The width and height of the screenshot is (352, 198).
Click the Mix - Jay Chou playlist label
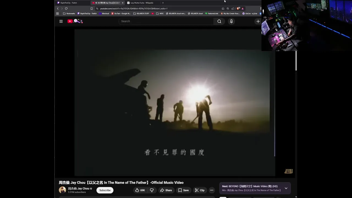[252, 190]
